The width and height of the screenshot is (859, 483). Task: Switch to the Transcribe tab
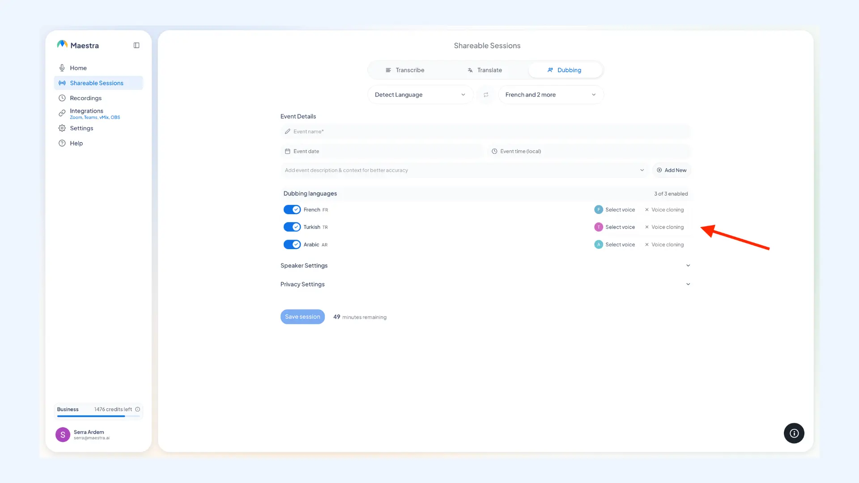pyautogui.click(x=405, y=70)
